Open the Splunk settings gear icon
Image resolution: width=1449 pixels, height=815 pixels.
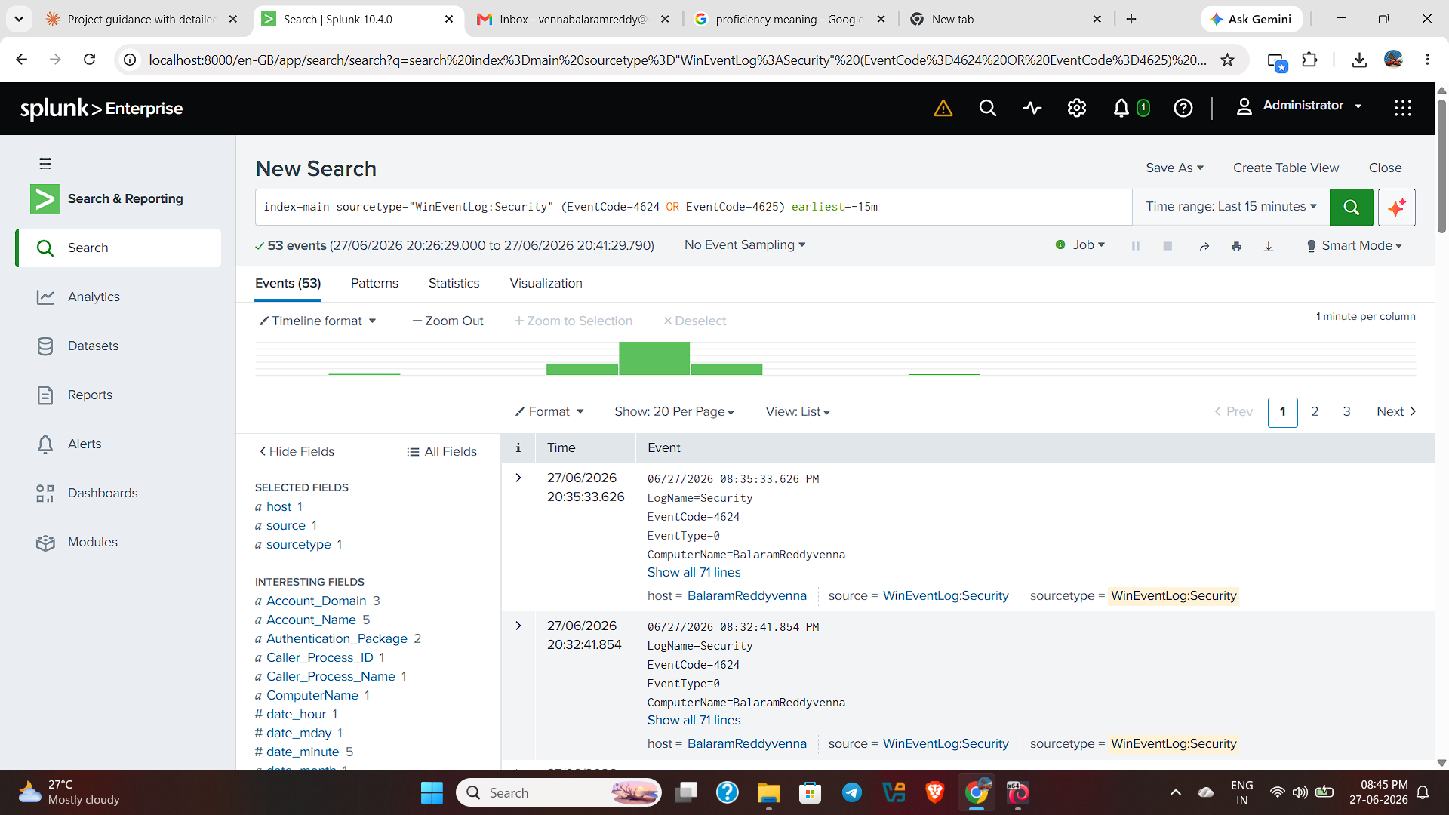1077,109
